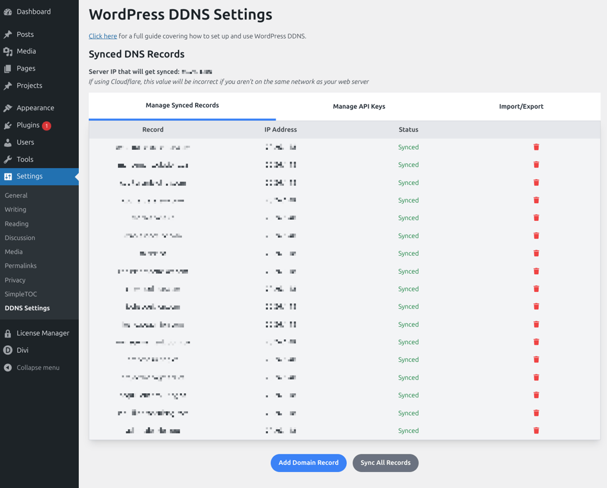Switch to Manage Synced Records tab

click(183, 105)
